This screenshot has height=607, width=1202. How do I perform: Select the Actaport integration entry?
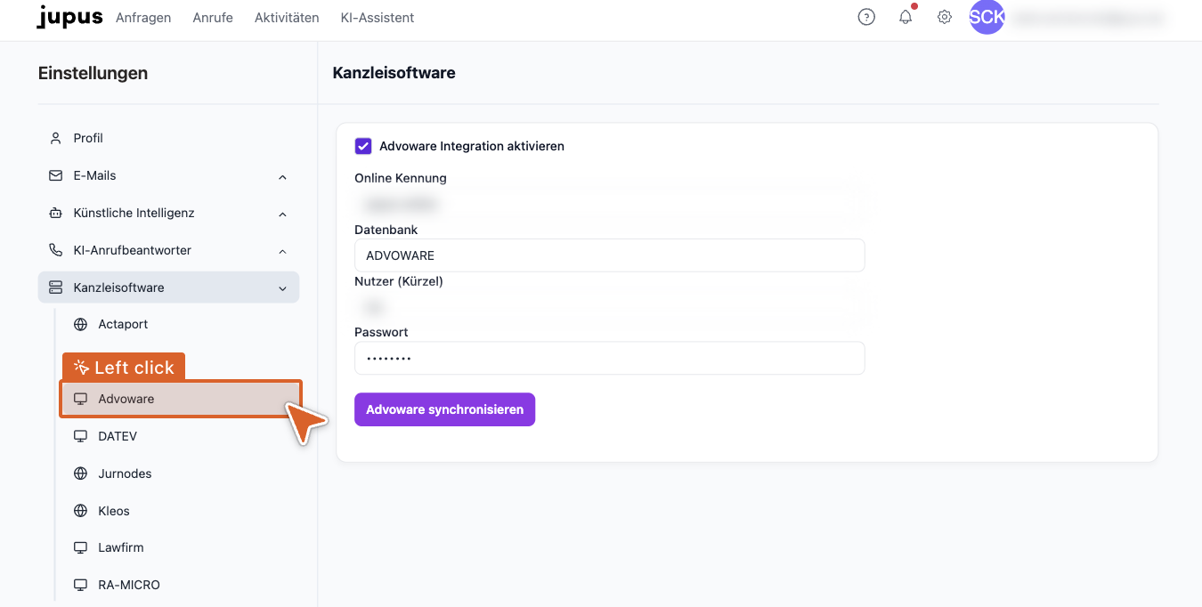coord(181,324)
